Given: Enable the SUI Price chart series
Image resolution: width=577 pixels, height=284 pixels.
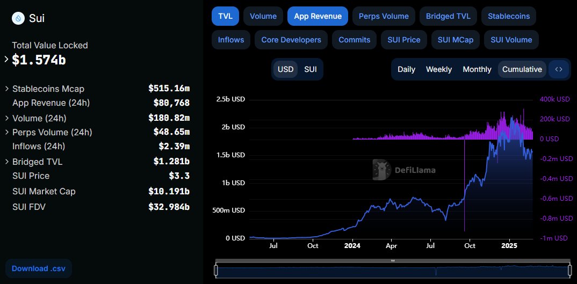Looking at the screenshot, I should coord(403,40).
